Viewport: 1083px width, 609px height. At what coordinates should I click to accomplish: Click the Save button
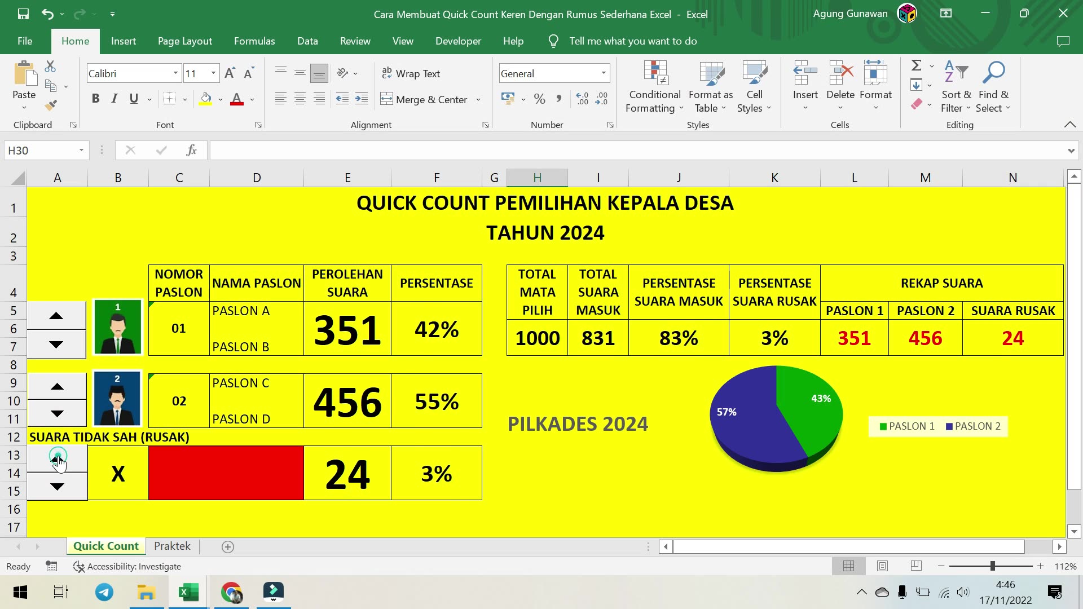23,14
